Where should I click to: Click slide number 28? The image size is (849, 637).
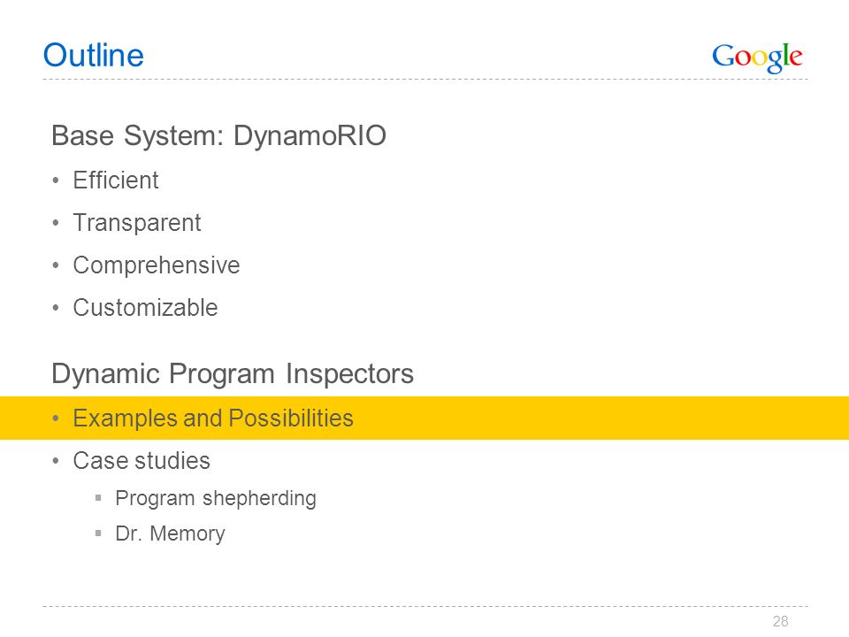click(780, 621)
